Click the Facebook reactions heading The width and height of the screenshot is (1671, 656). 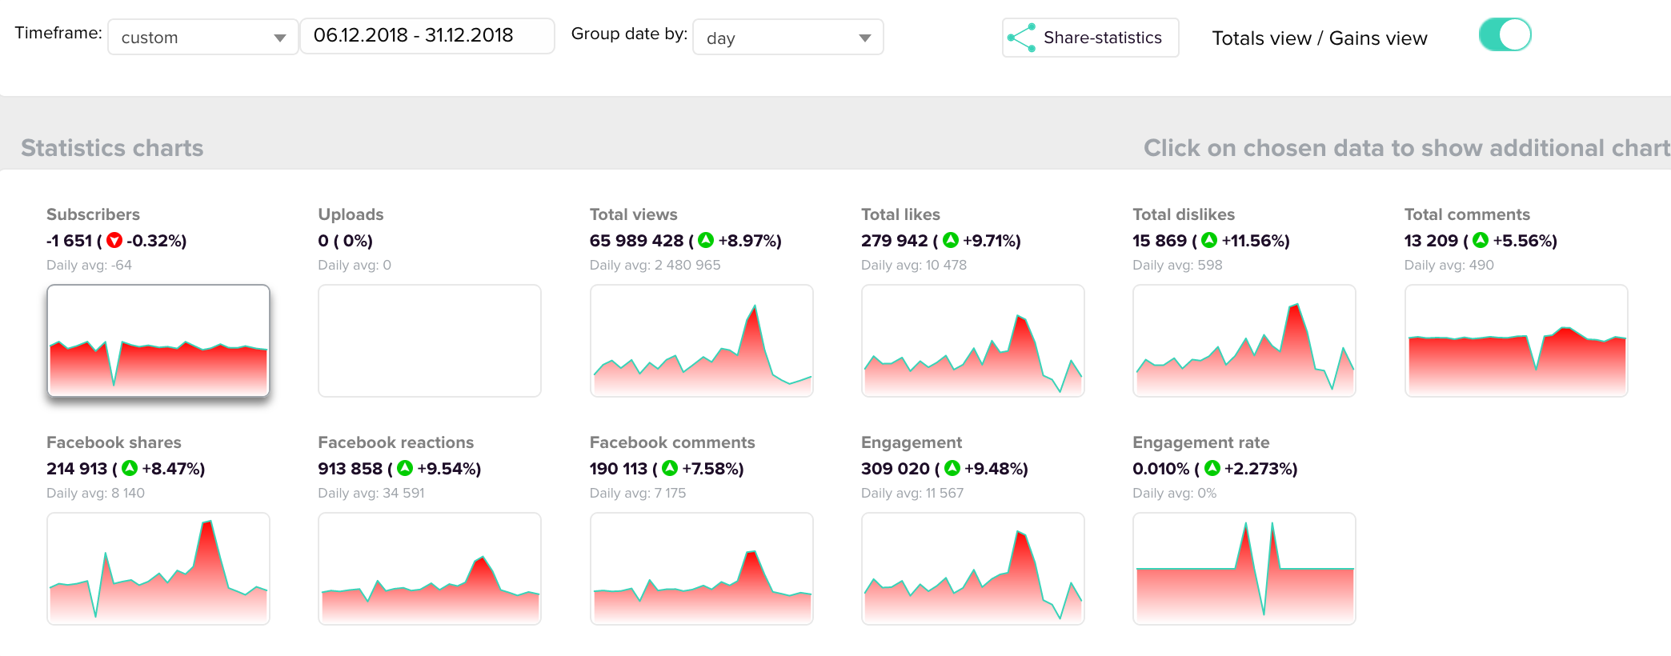click(x=395, y=442)
